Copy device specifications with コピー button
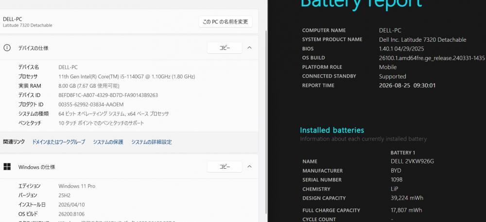This screenshot has height=222, width=486. (x=225, y=48)
